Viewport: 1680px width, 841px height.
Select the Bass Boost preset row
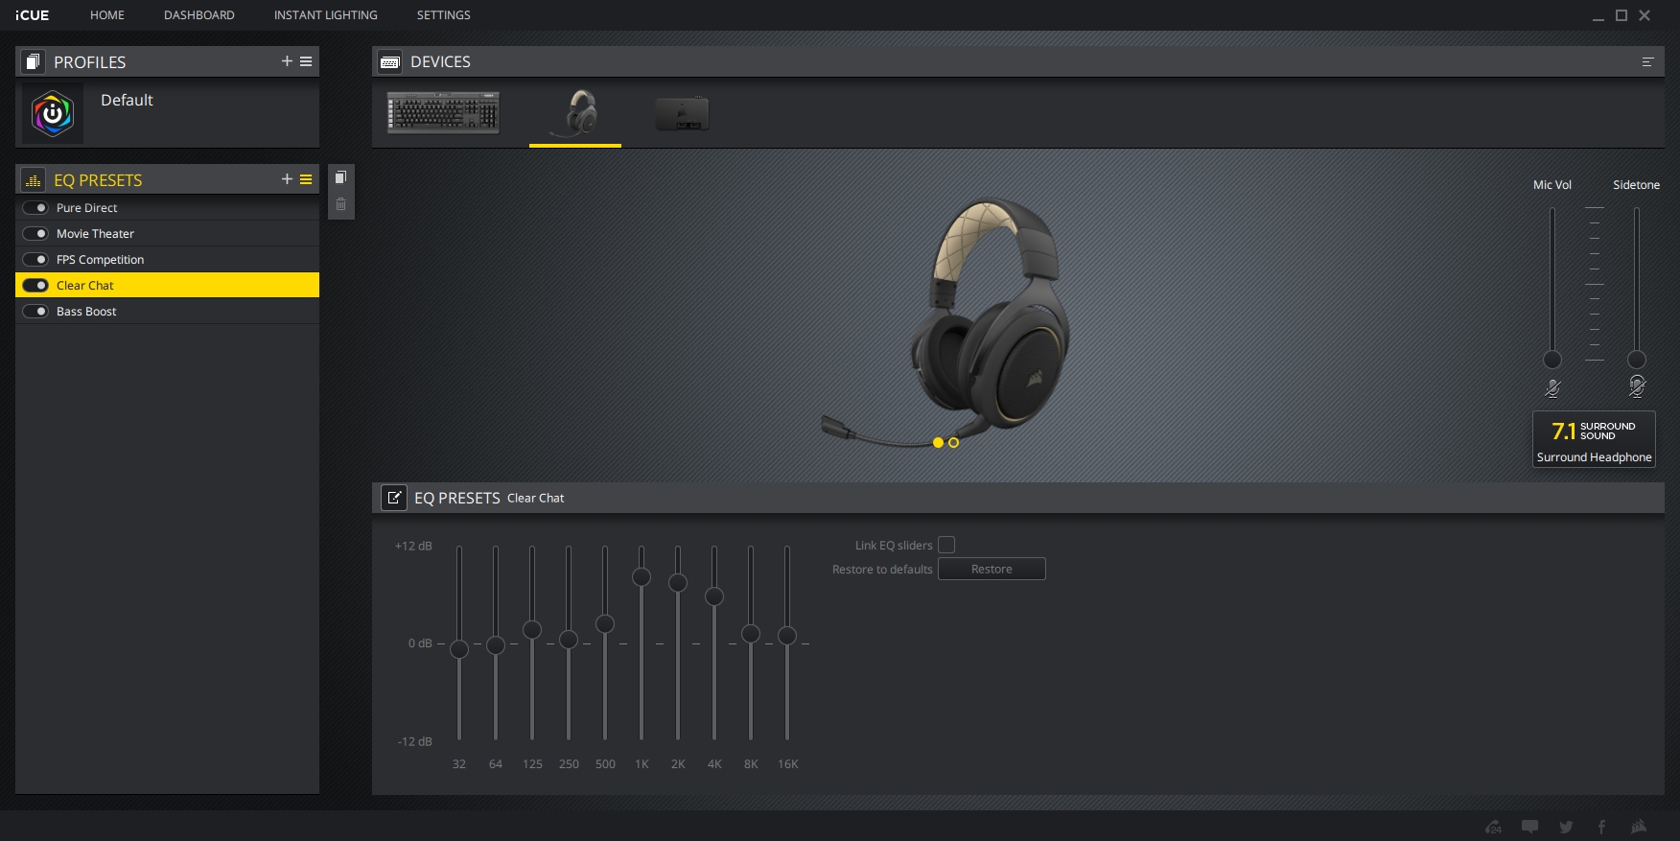coord(167,312)
